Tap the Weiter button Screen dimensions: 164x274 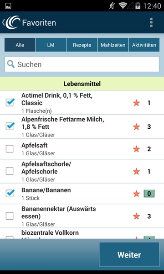click(x=129, y=255)
